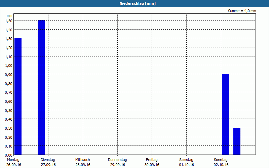Click the Samstag axis label
The height and width of the screenshot is (168, 269).
[x=186, y=160]
